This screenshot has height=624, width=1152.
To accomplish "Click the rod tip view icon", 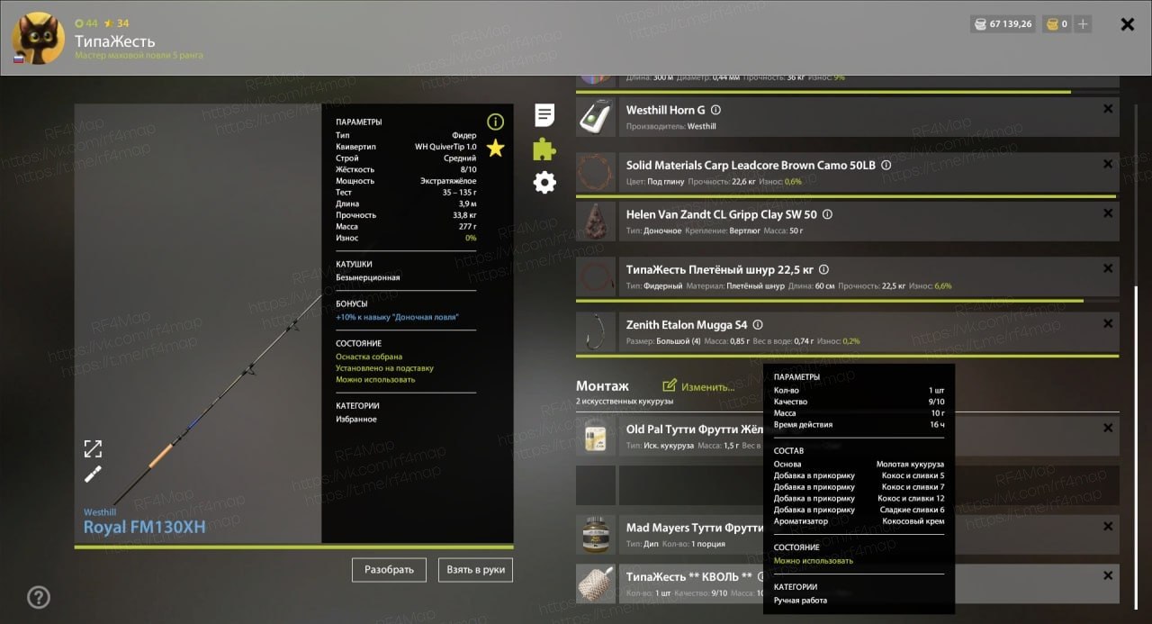I will (93, 475).
